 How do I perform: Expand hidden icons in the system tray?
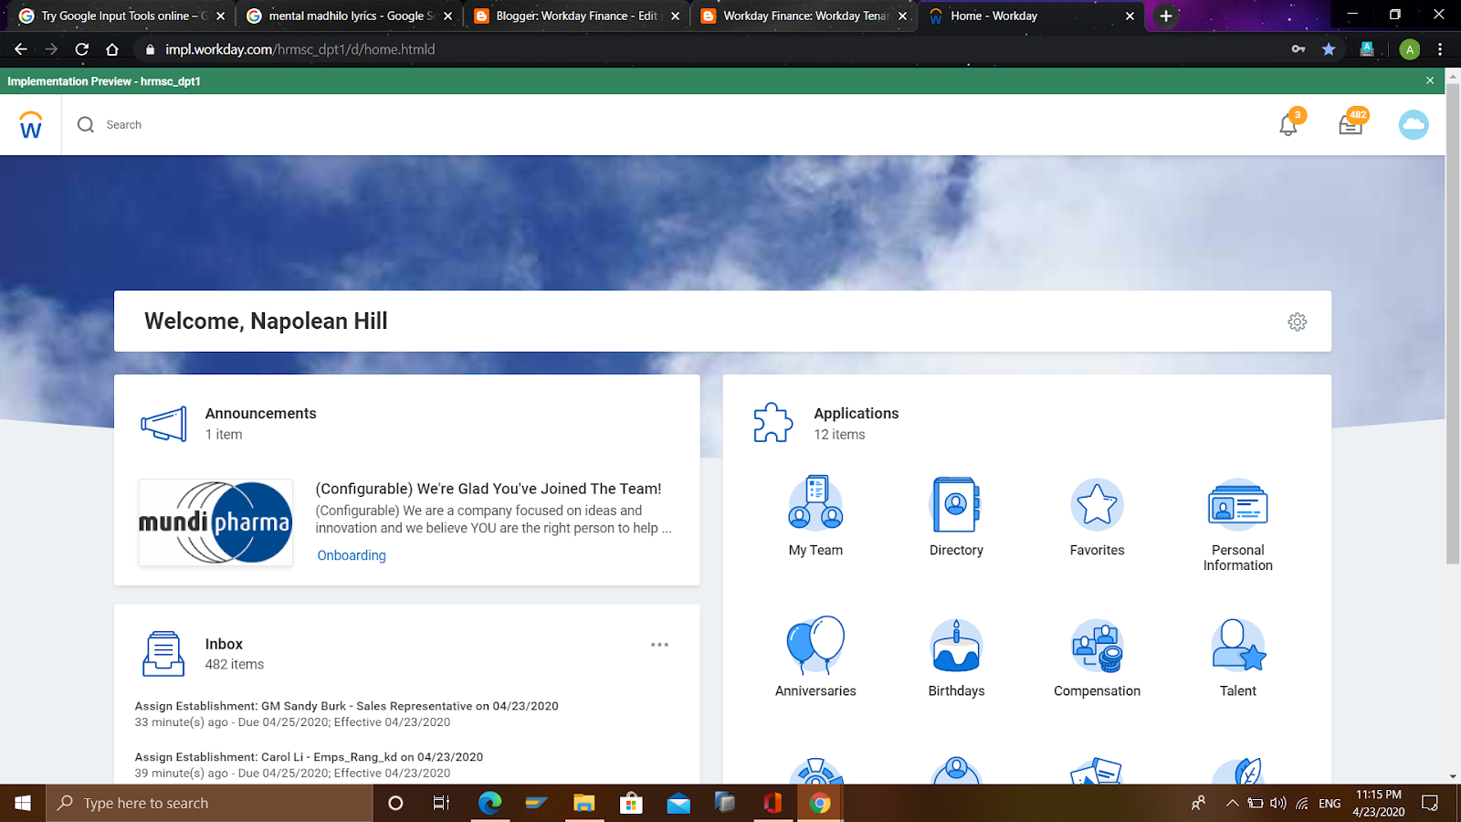pyautogui.click(x=1231, y=803)
